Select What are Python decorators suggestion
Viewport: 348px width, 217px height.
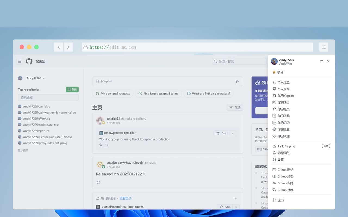tap(209, 94)
